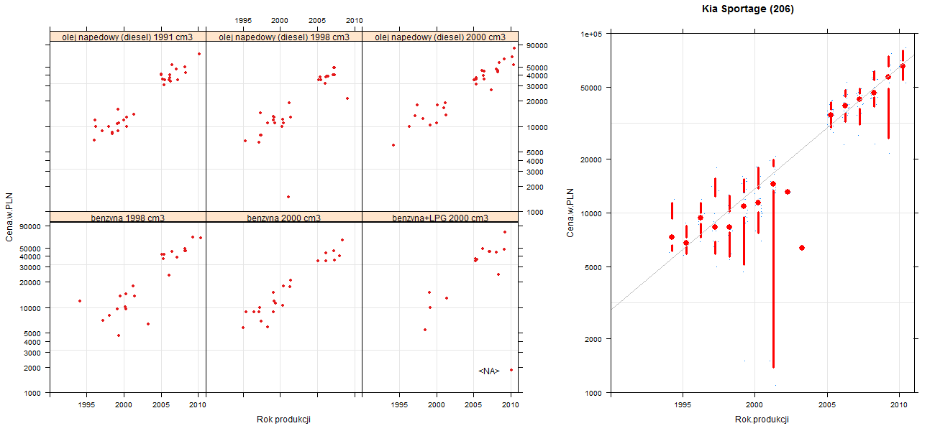This screenshot has width=935, height=431.
Task: Click the "2000" year tick above the diesel 1998 panel
Action: 280,20
